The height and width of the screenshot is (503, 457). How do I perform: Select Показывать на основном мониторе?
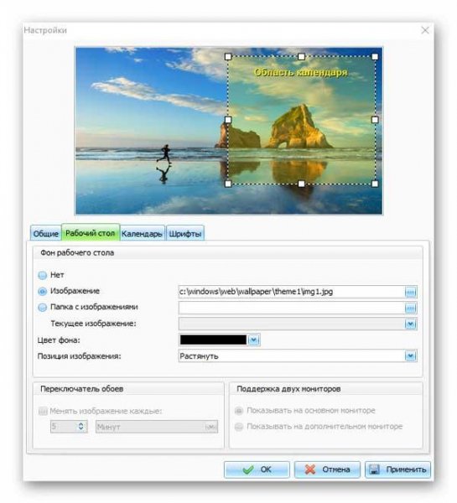click(x=239, y=410)
